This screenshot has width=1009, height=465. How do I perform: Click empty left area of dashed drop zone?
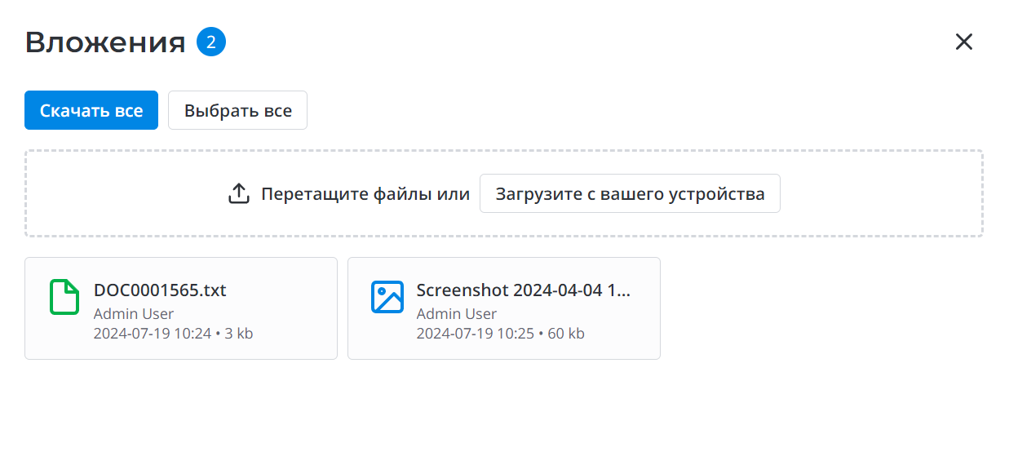tap(114, 194)
